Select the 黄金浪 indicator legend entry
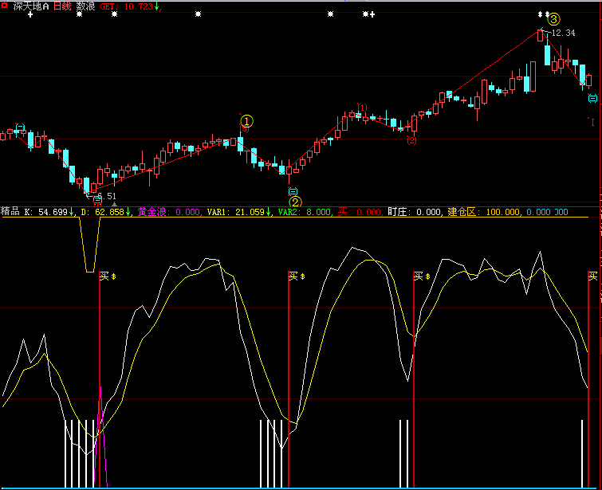This screenshot has height=490, width=602. [x=151, y=212]
